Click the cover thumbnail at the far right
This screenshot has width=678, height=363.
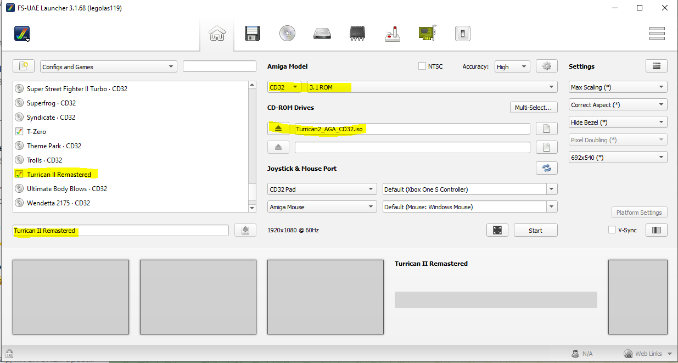click(638, 297)
